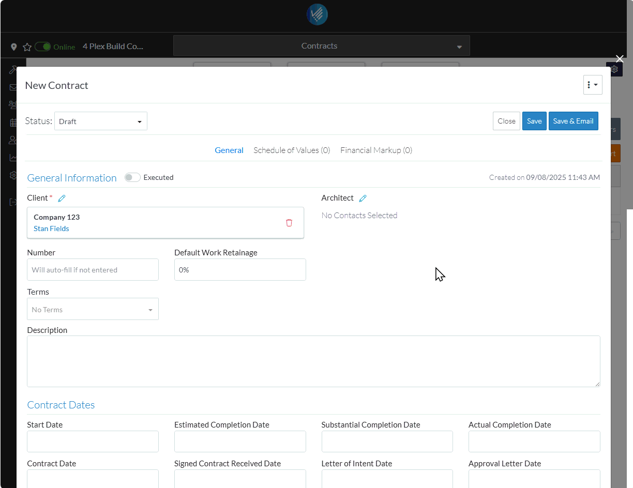
Task: Click the Save & Email button
Action: click(x=573, y=121)
